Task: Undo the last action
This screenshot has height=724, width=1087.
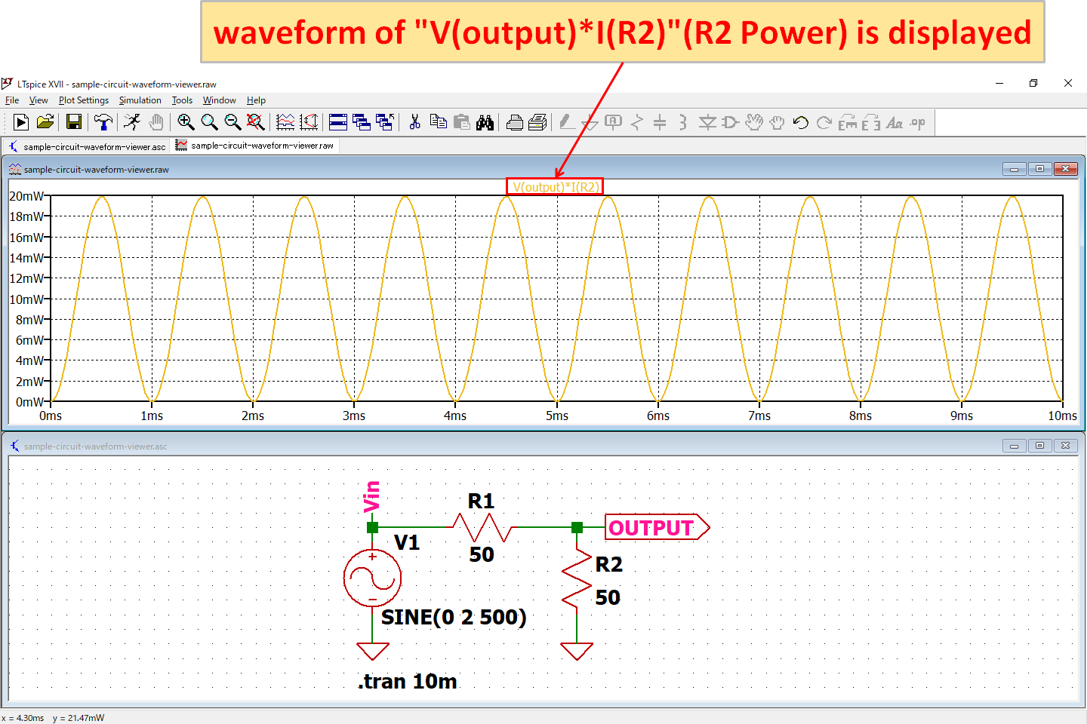Action: 801,121
